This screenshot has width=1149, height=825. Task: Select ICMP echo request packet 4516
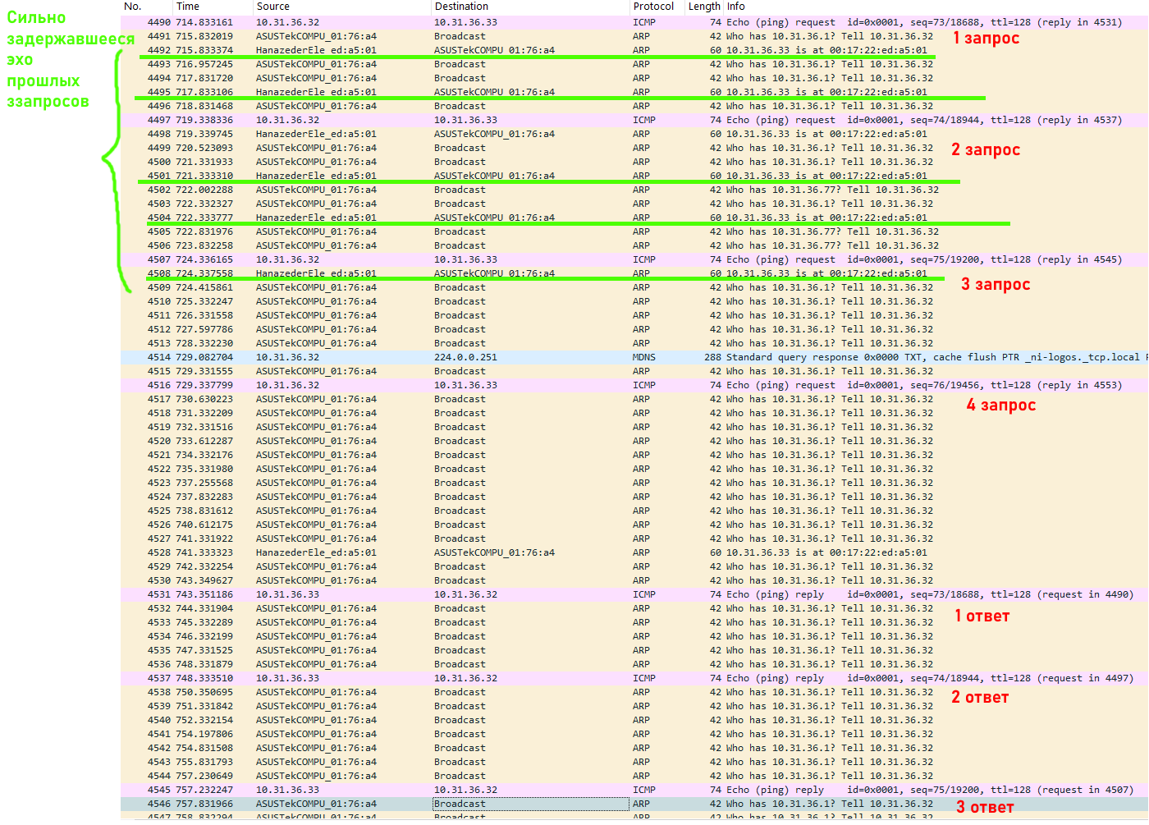492,385
